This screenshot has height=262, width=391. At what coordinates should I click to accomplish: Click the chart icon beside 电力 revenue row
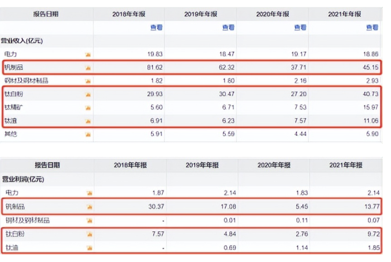pyautogui.click(x=88, y=54)
